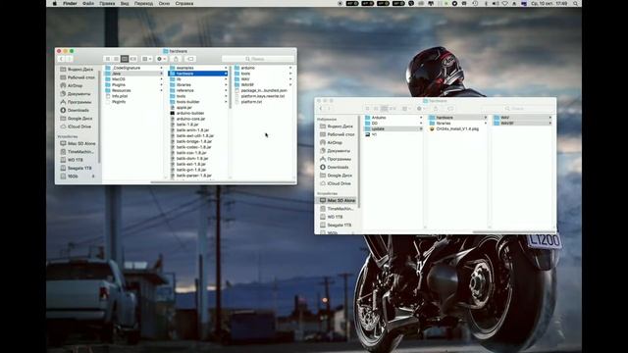Expand highlighted hardware folder chevron in left window
Image resolution: width=628 pixels, height=353 pixels.
click(x=226, y=74)
